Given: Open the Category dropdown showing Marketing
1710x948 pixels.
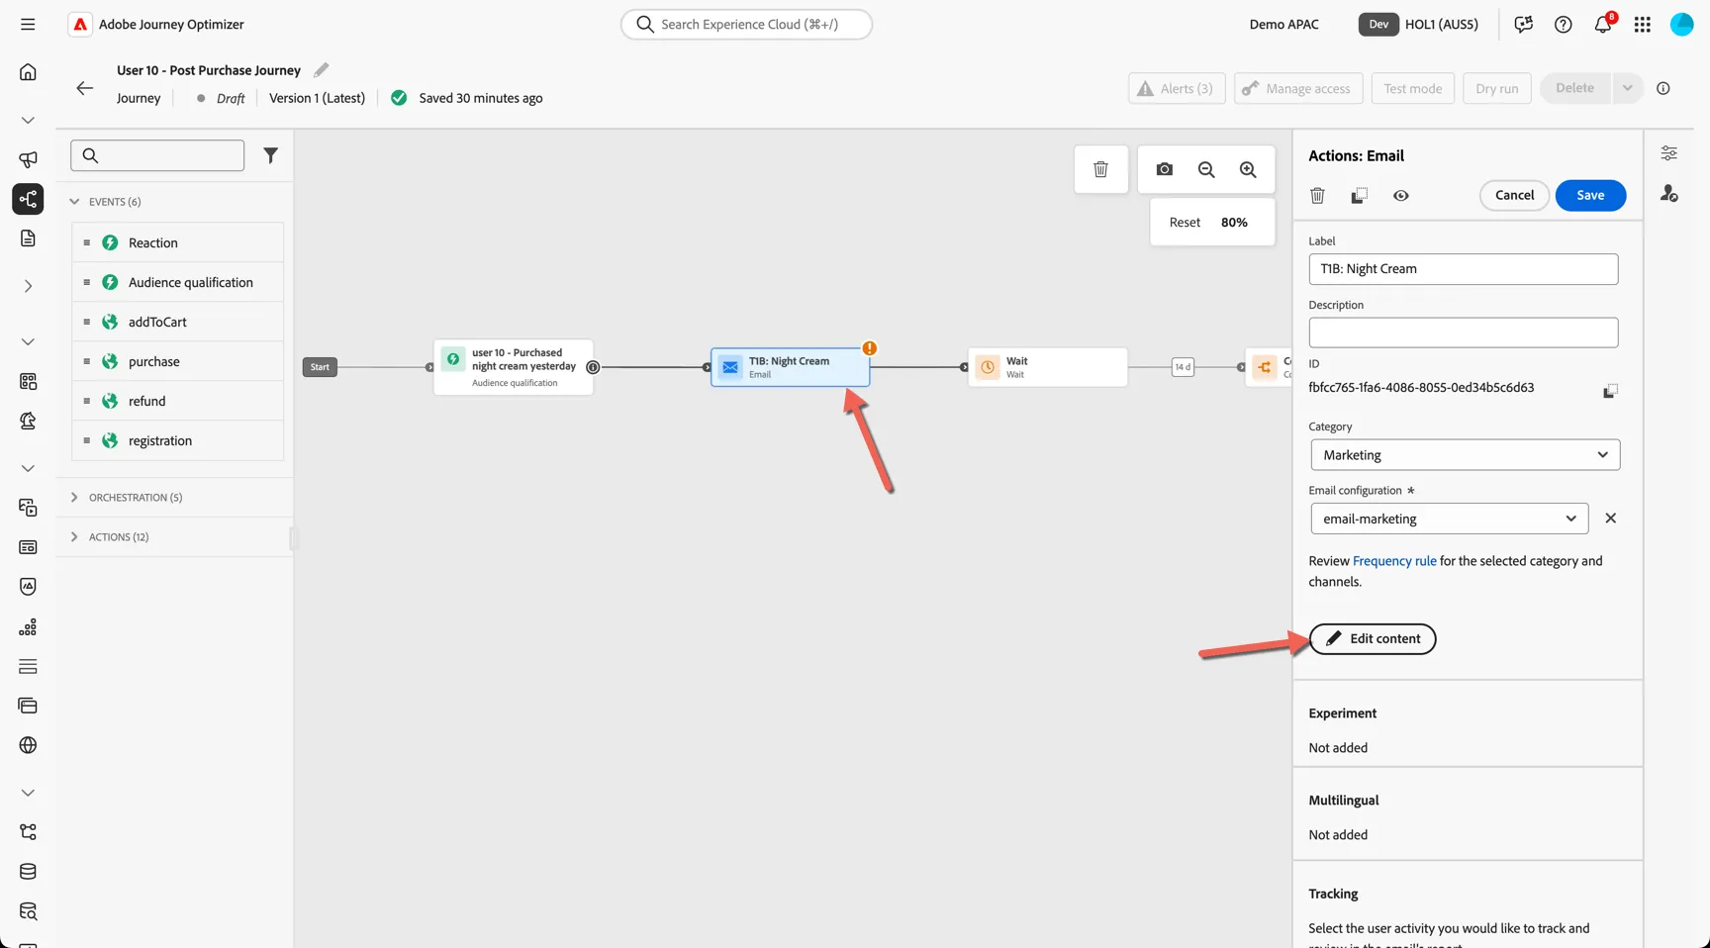Looking at the screenshot, I should click(1466, 455).
